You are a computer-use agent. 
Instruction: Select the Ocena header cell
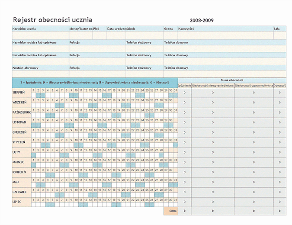[168, 29]
